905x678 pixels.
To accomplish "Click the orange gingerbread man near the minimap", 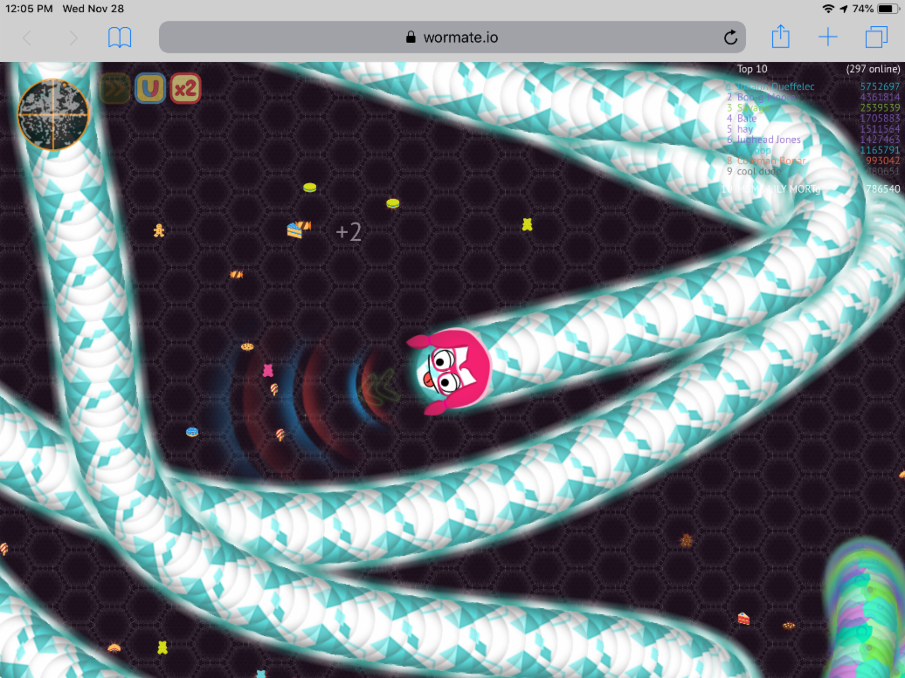I will [x=159, y=230].
